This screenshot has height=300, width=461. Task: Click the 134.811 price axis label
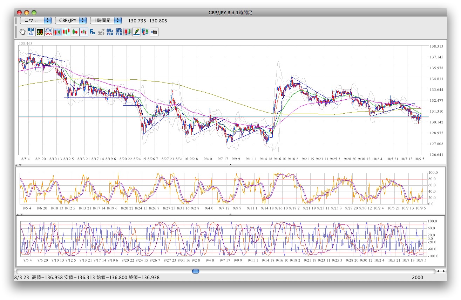[437, 79]
